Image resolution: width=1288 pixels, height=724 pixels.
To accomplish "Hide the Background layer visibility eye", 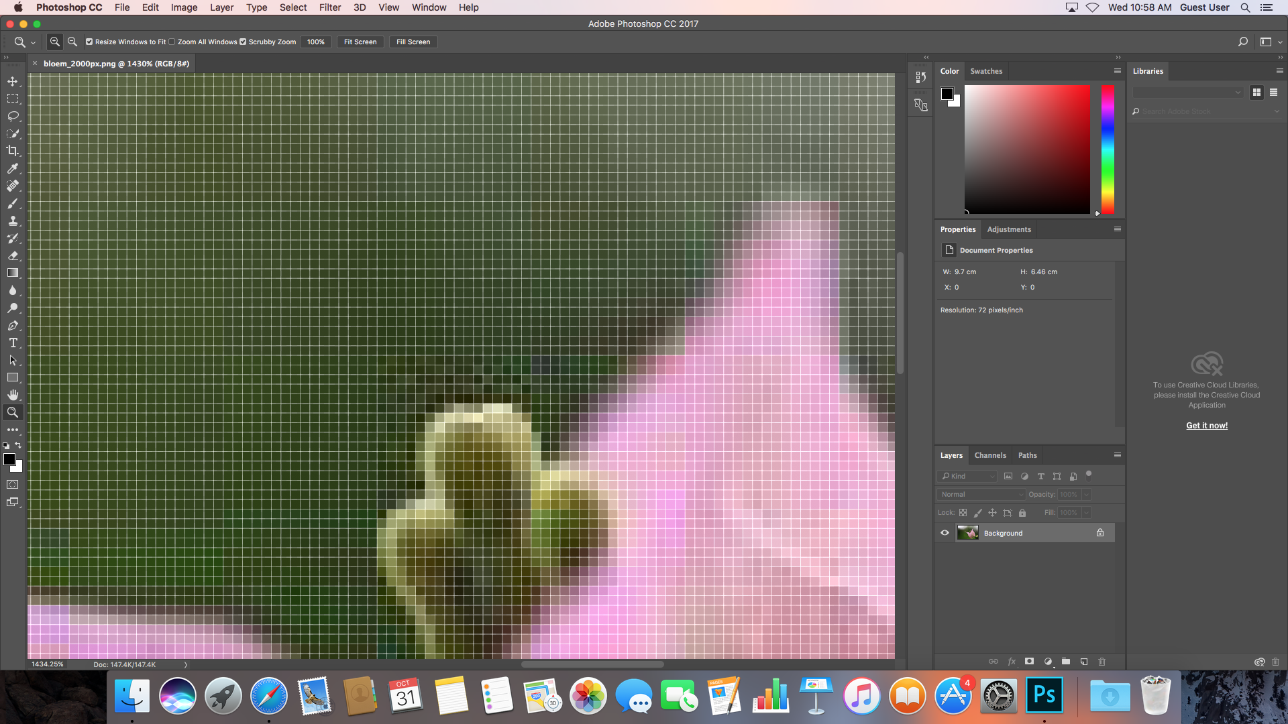I will (945, 533).
